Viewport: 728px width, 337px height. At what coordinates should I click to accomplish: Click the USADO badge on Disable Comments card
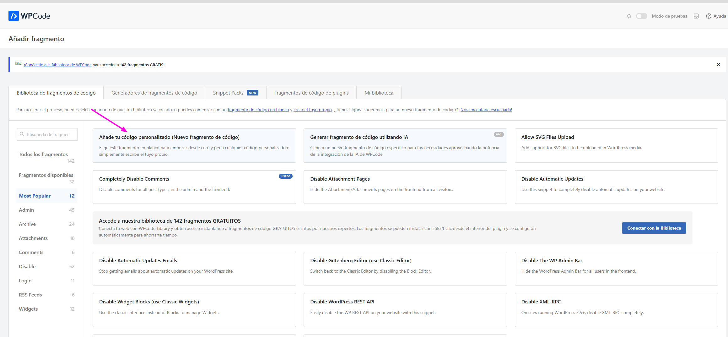coord(286,176)
